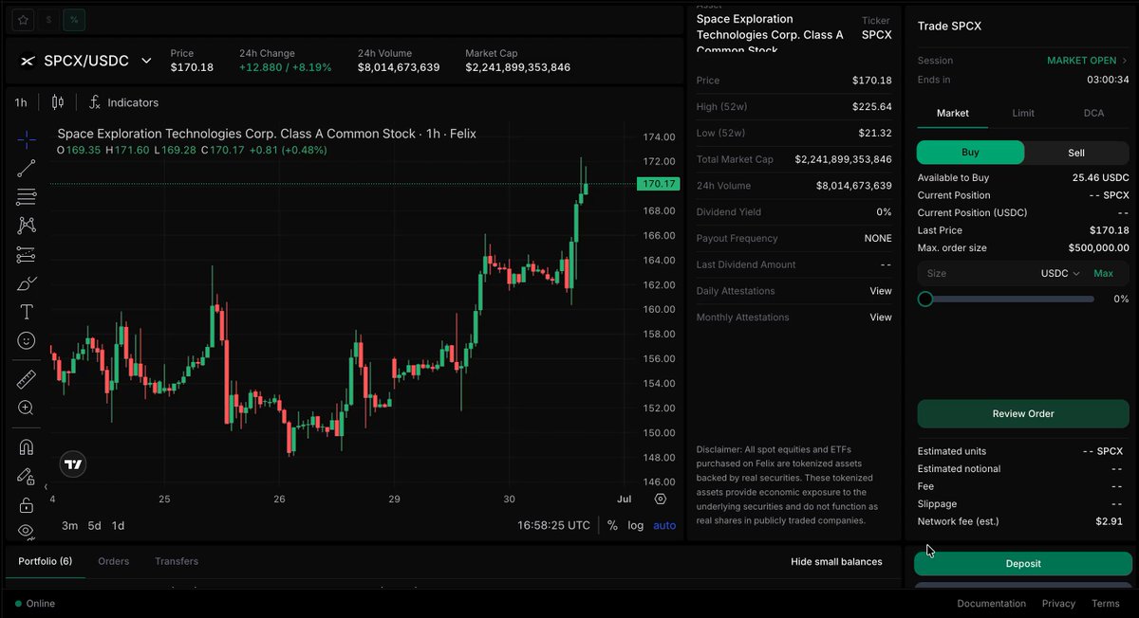Image resolution: width=1139 pixels, height=618 pixels.
Task: Click the order size slider track
Action: tap(1005, 299)
